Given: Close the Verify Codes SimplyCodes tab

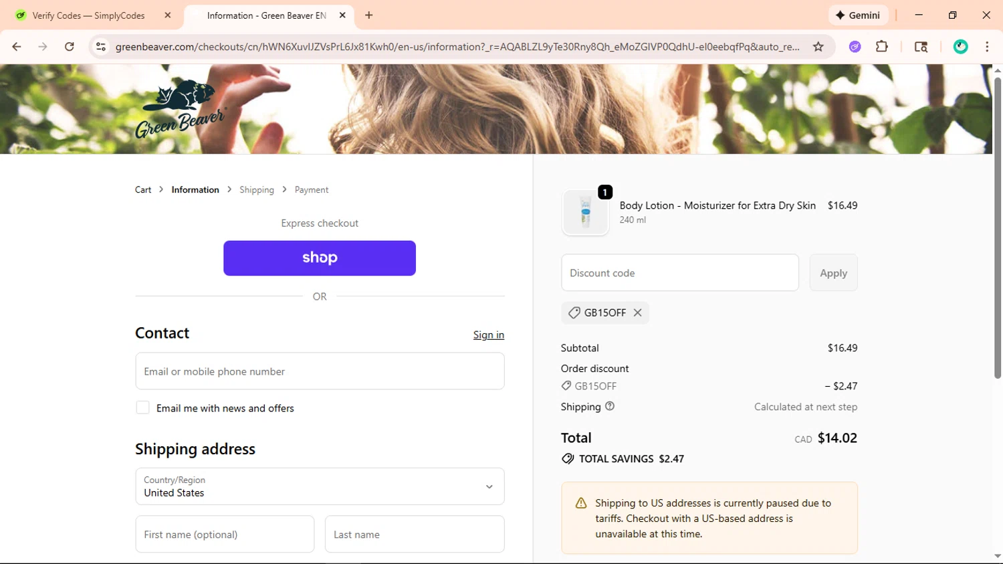Looking at the screenshot, I should coord(168,15).
